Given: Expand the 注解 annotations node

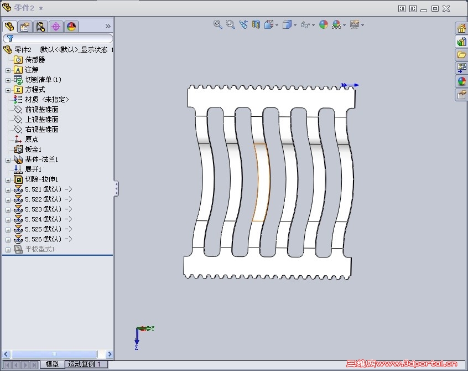Looking at the screenshot, I should [x=8, y=70].
